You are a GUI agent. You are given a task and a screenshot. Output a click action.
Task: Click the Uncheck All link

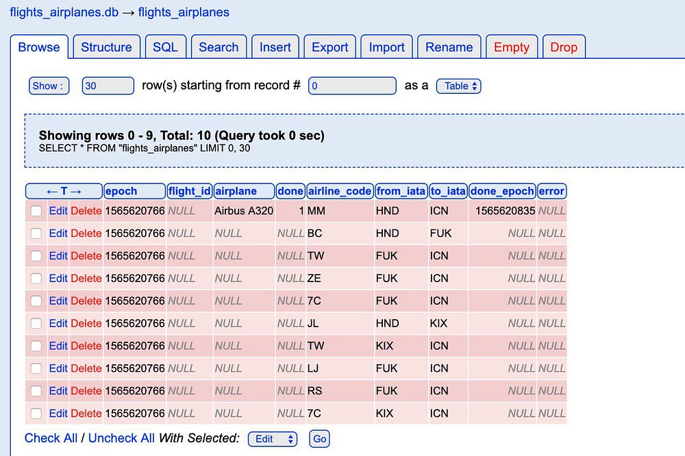coord(121,438)
